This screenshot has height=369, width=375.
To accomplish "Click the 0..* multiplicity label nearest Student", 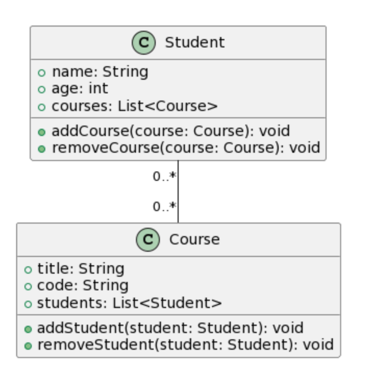I will click(164, 177).
